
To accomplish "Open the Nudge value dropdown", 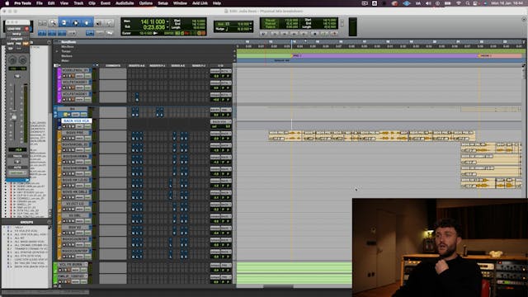I will [251, 30].
